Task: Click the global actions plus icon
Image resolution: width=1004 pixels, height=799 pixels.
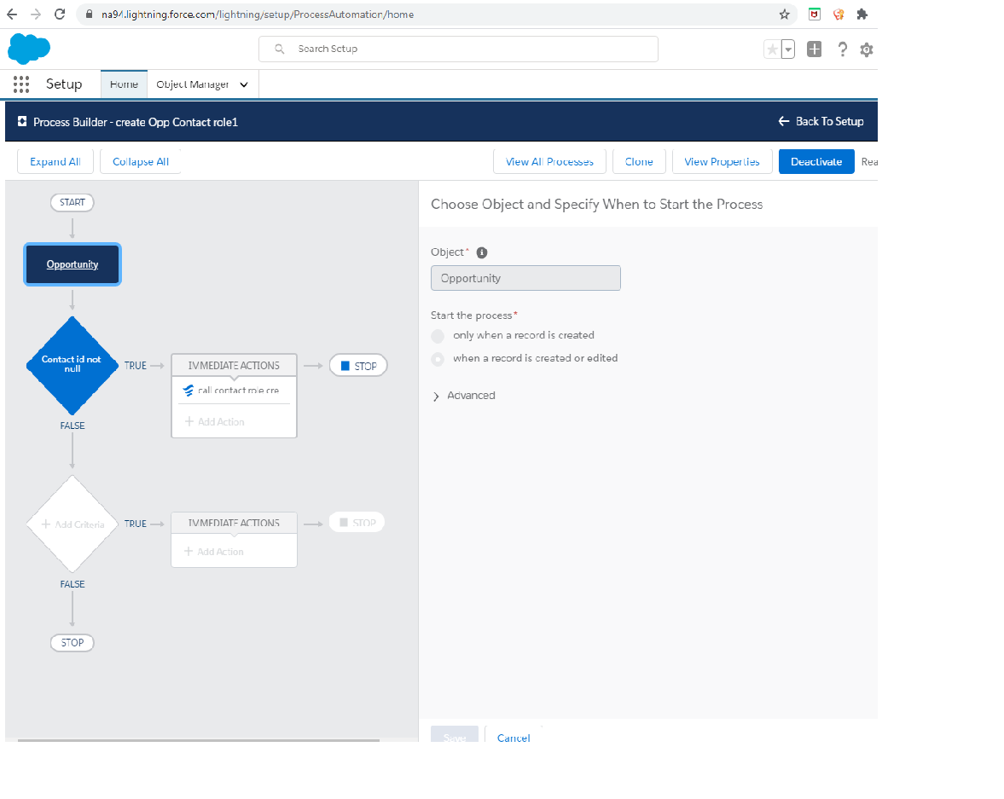Action: pyautogui.click(x=814, y=49)
